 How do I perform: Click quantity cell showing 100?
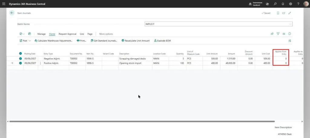click(x=177, y=63)
